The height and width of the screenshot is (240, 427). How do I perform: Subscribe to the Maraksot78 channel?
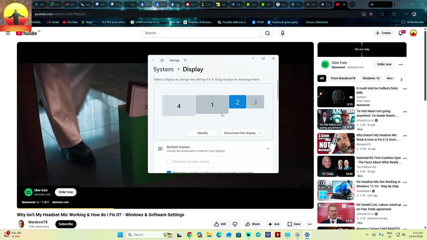(x=66, y=224)
